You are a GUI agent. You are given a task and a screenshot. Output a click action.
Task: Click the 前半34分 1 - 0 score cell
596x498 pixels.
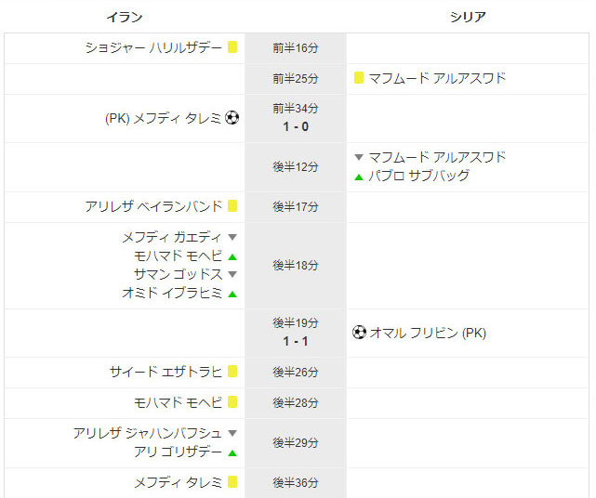[296, 118]
